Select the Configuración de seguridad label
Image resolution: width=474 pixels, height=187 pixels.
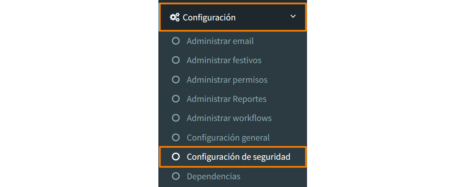pos(239,156)
